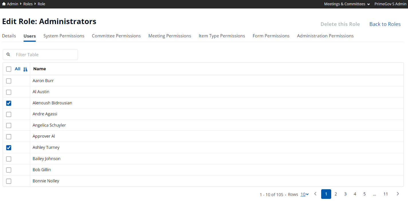408x201 pixels.
Task: Click the Roles breadcrumb link
Action: point(28,4)
